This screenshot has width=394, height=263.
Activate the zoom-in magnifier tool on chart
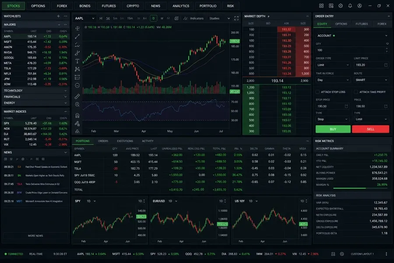(x=77, y=104)
